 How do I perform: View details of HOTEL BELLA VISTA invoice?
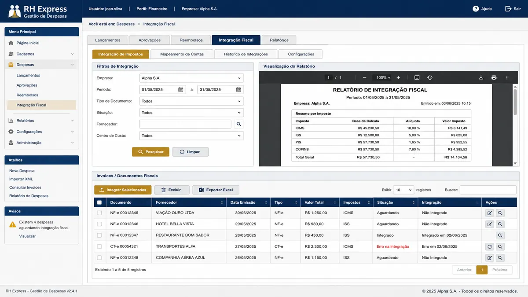[500, 224]
